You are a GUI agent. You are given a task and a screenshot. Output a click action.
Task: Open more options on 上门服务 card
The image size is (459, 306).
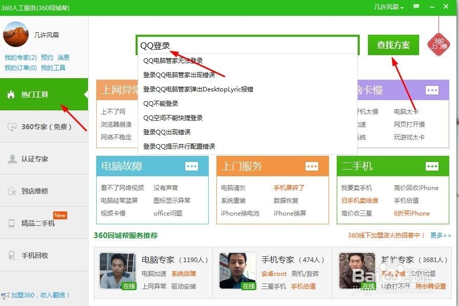click(312, 167)
